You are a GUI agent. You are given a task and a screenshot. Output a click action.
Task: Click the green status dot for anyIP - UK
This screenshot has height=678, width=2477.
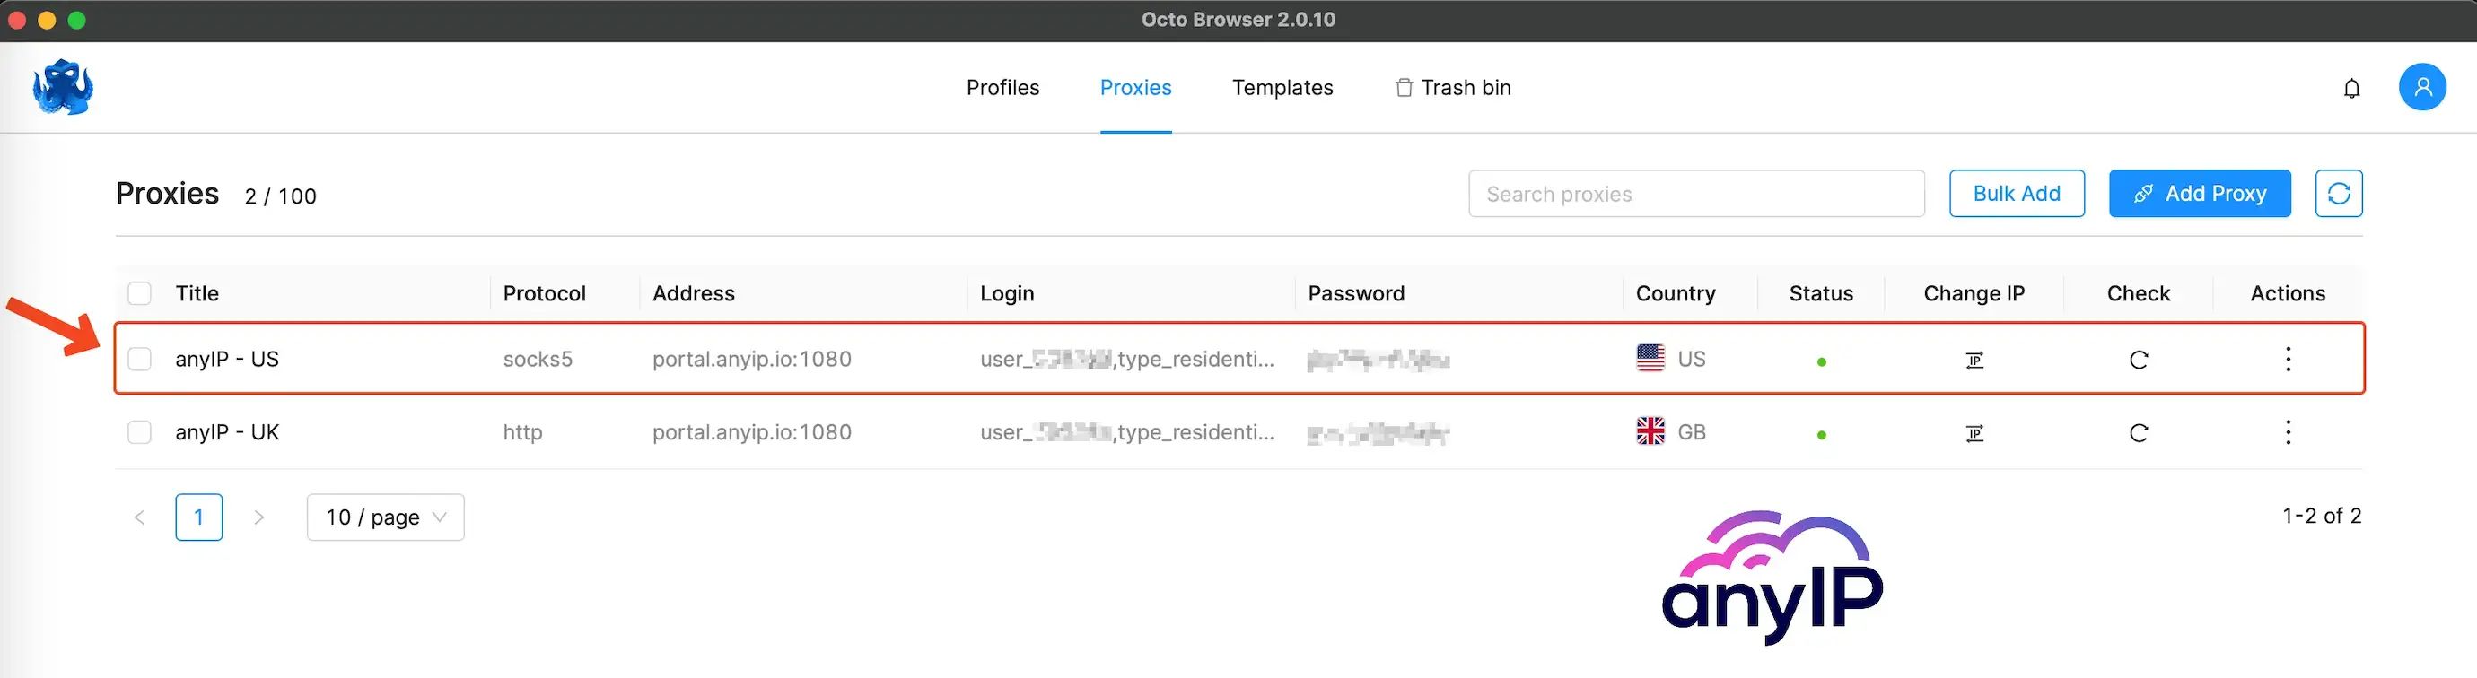pyautogui.click(x=1821, y=435)
